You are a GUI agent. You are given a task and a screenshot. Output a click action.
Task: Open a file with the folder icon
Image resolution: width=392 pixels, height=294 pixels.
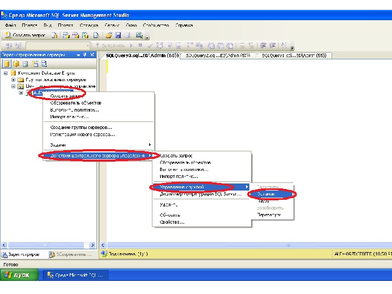click(108, 35)
